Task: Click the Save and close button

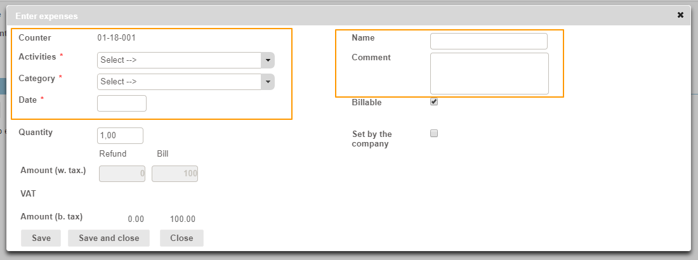Action: (109, 238)
